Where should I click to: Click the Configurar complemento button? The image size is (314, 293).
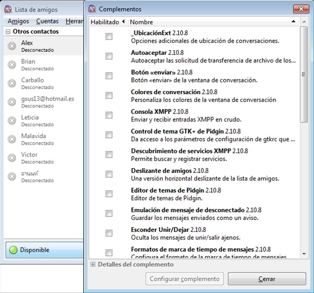click(185, 279)
